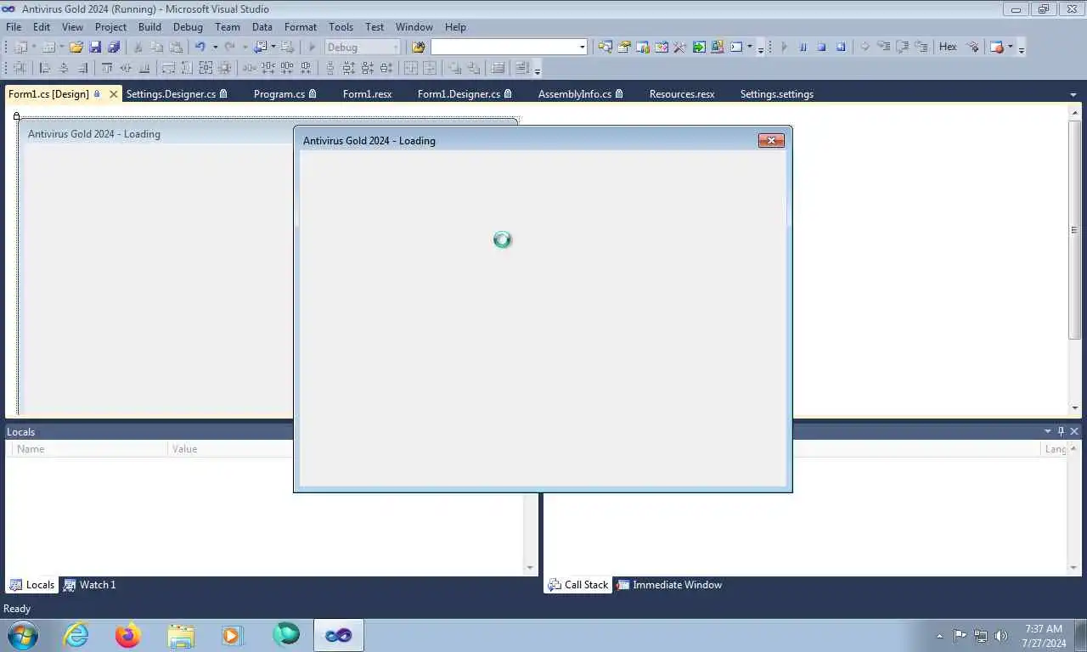1087x652 pixels.
Task: Click the Tab Order icon
Action: (498, 68)
